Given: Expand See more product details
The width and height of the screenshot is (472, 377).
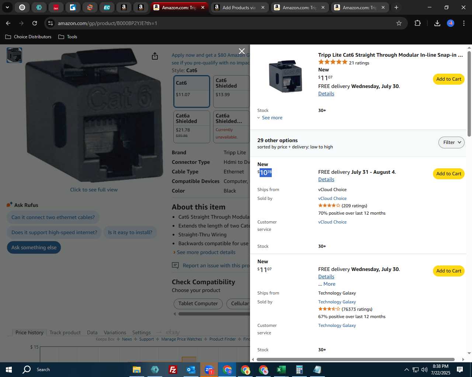Looking at the screenshot, I should 206,252.
